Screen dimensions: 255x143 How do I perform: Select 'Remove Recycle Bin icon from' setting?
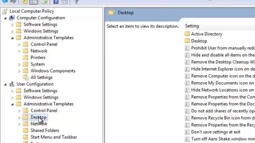pyautogui.click(x=223, y=118)
